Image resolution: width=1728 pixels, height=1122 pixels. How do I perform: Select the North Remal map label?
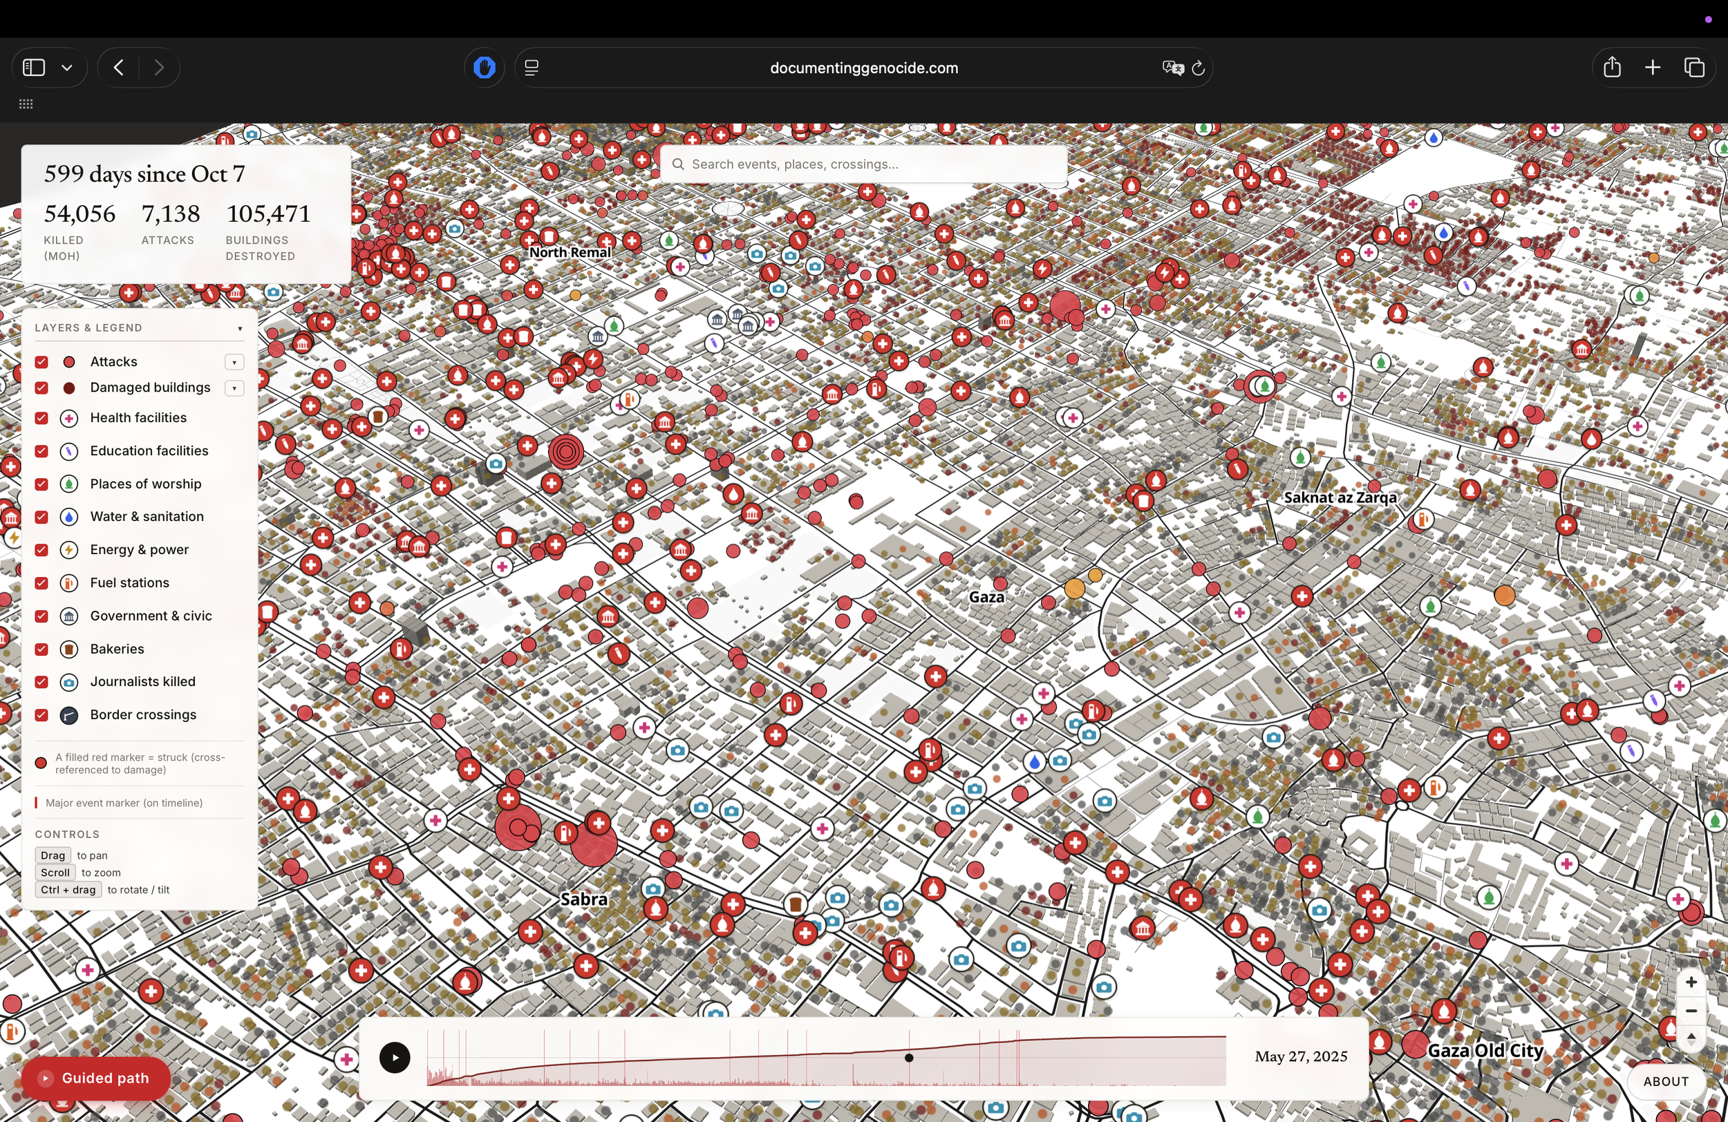(x=570, y=253)
